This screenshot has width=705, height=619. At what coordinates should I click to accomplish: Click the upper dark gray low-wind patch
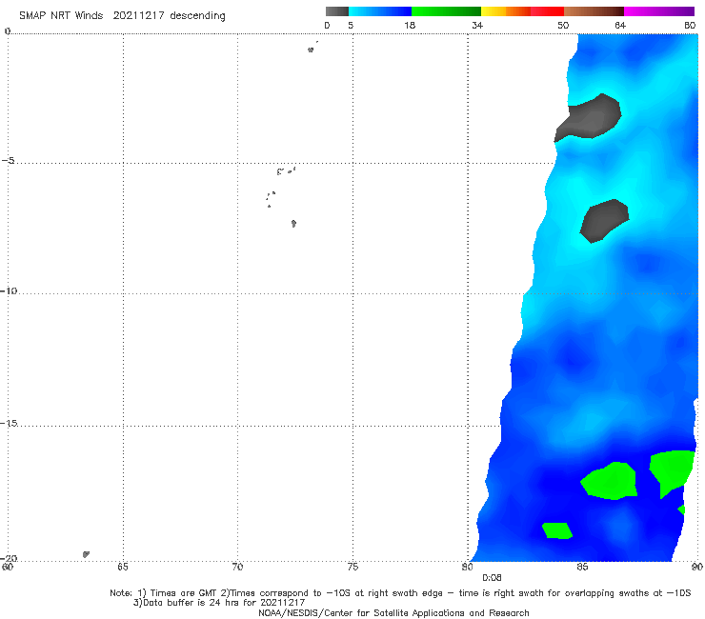coord(590,117)
